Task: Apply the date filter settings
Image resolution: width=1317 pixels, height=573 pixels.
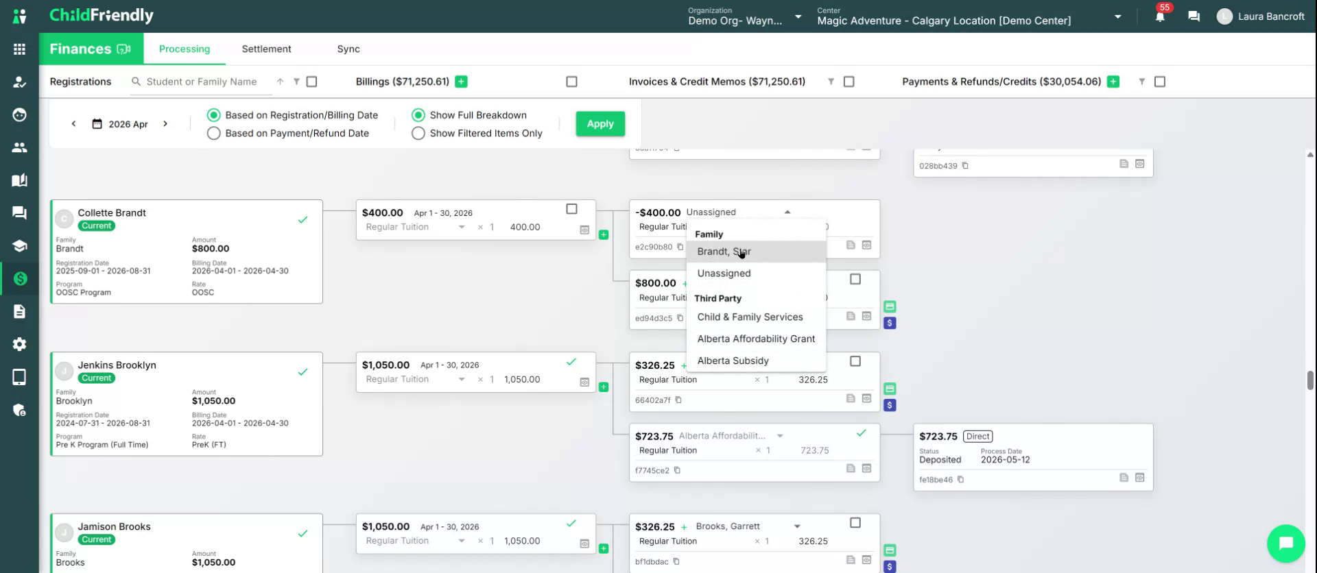Action: [600, 124]
